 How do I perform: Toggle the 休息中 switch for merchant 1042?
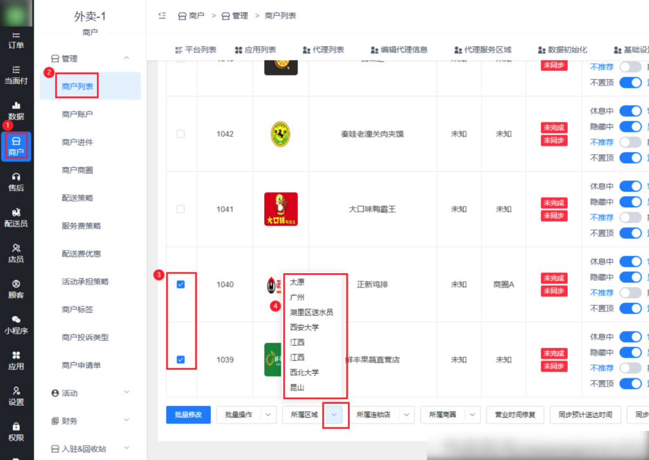[x=631, y=110]
